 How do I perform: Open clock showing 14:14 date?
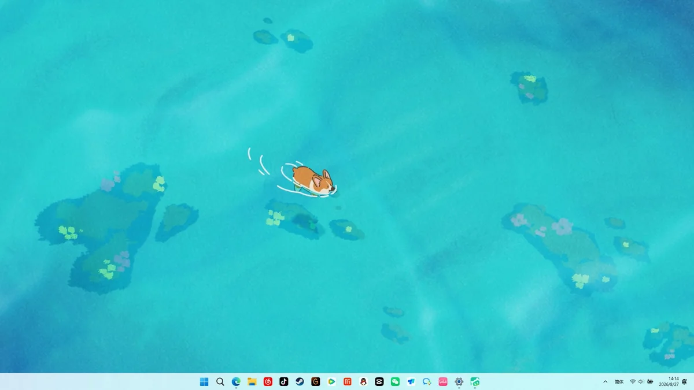coord(669,381)
